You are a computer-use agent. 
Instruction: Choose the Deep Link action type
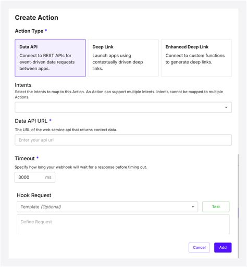pyautogui.click(x=123, y=58)
